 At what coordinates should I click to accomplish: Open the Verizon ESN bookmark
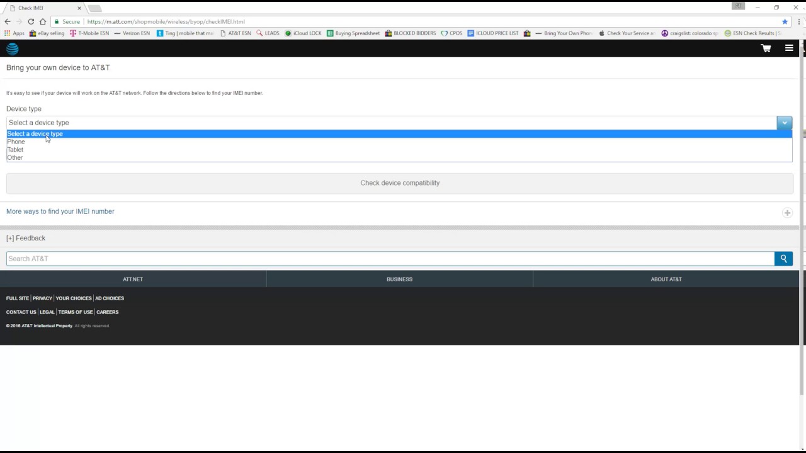point(132,33)
